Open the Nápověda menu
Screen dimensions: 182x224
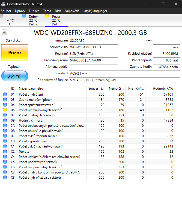pyautogui.click(x=72, y=11)
